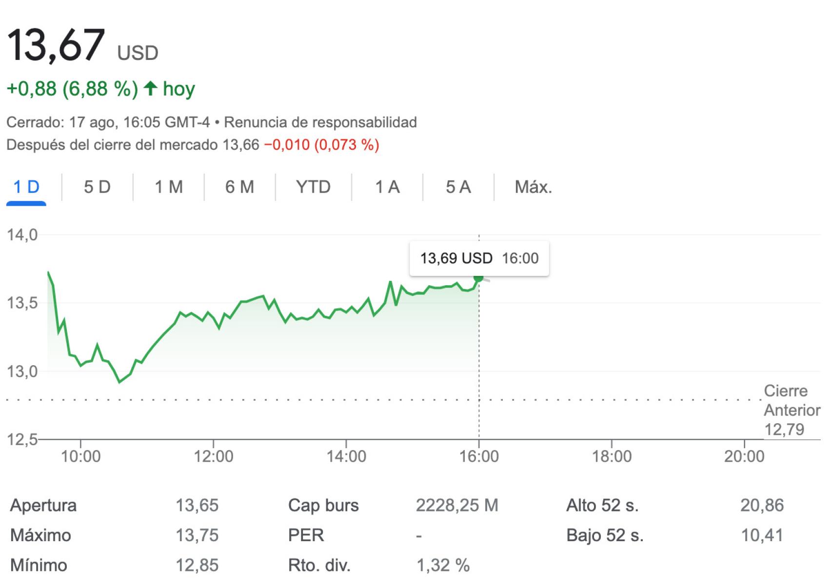Select the YTD range tab

click(313, 187)
